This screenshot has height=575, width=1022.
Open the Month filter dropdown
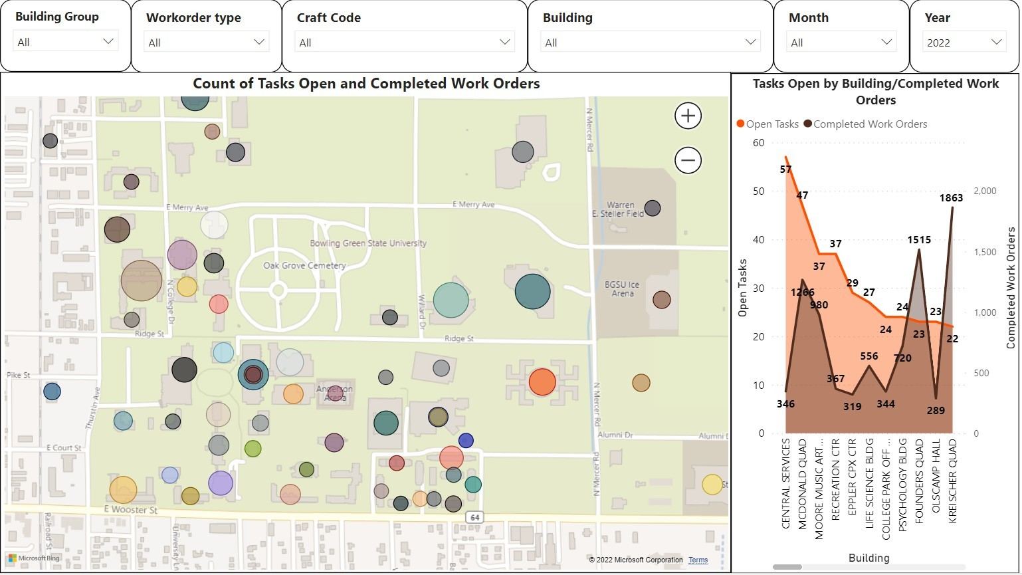(x=841, y=43)
